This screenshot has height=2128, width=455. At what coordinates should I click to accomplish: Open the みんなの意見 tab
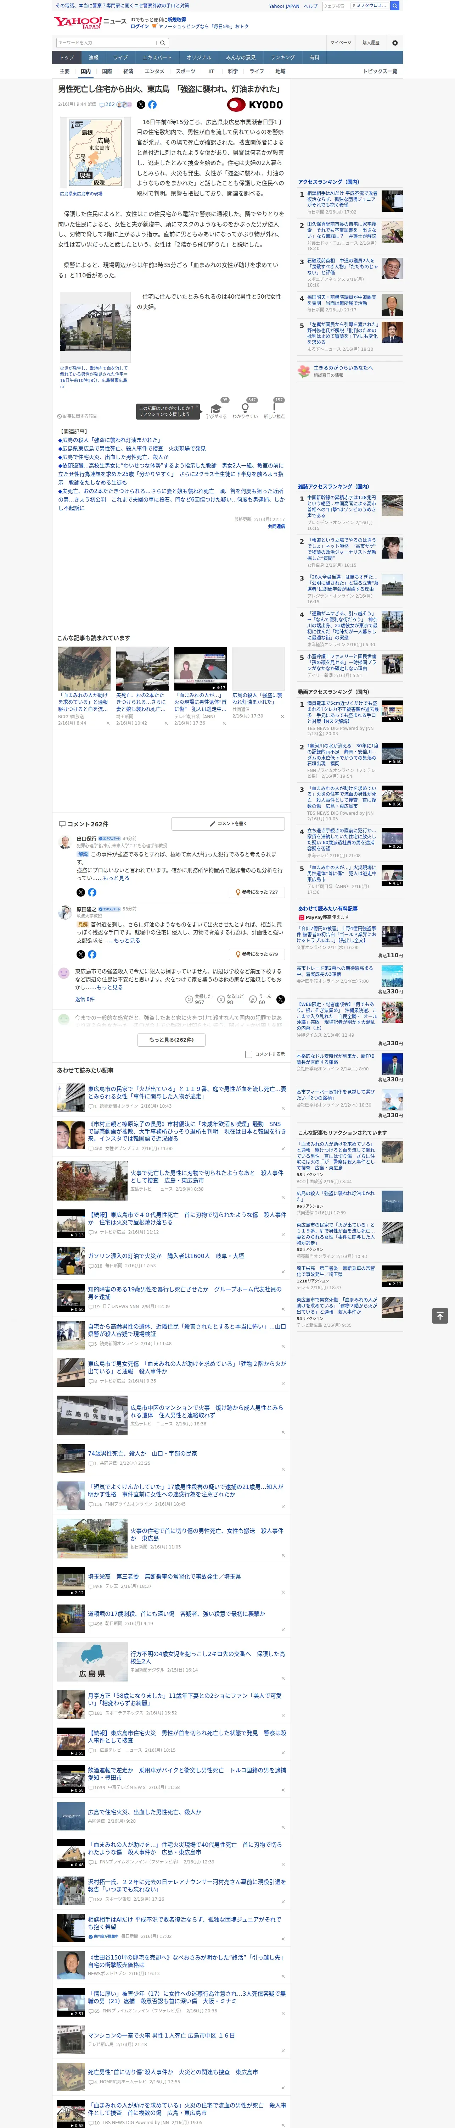click(241, 58)
